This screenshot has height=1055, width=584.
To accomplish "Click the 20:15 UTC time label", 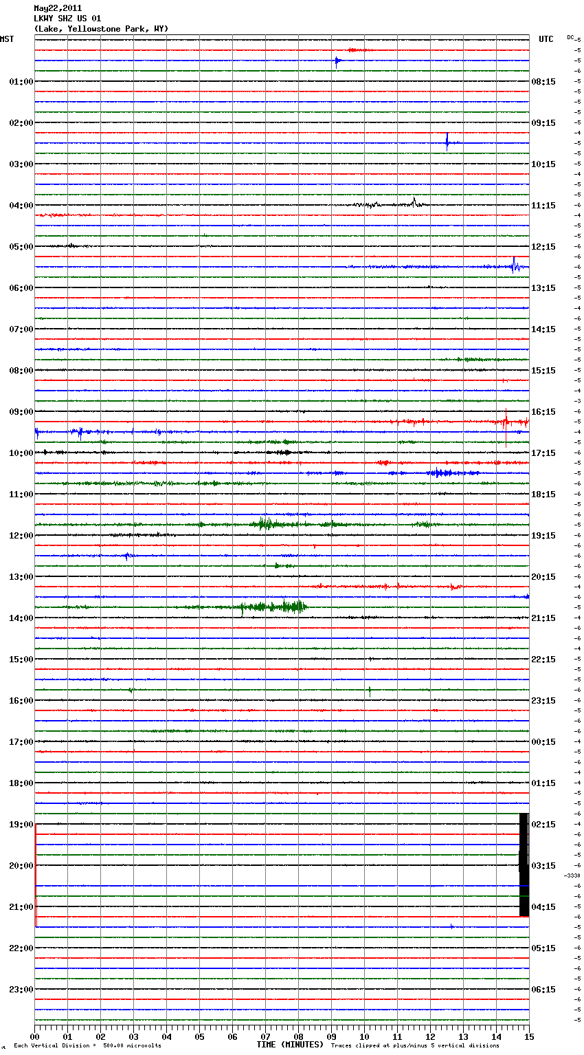I will [543, 576].
